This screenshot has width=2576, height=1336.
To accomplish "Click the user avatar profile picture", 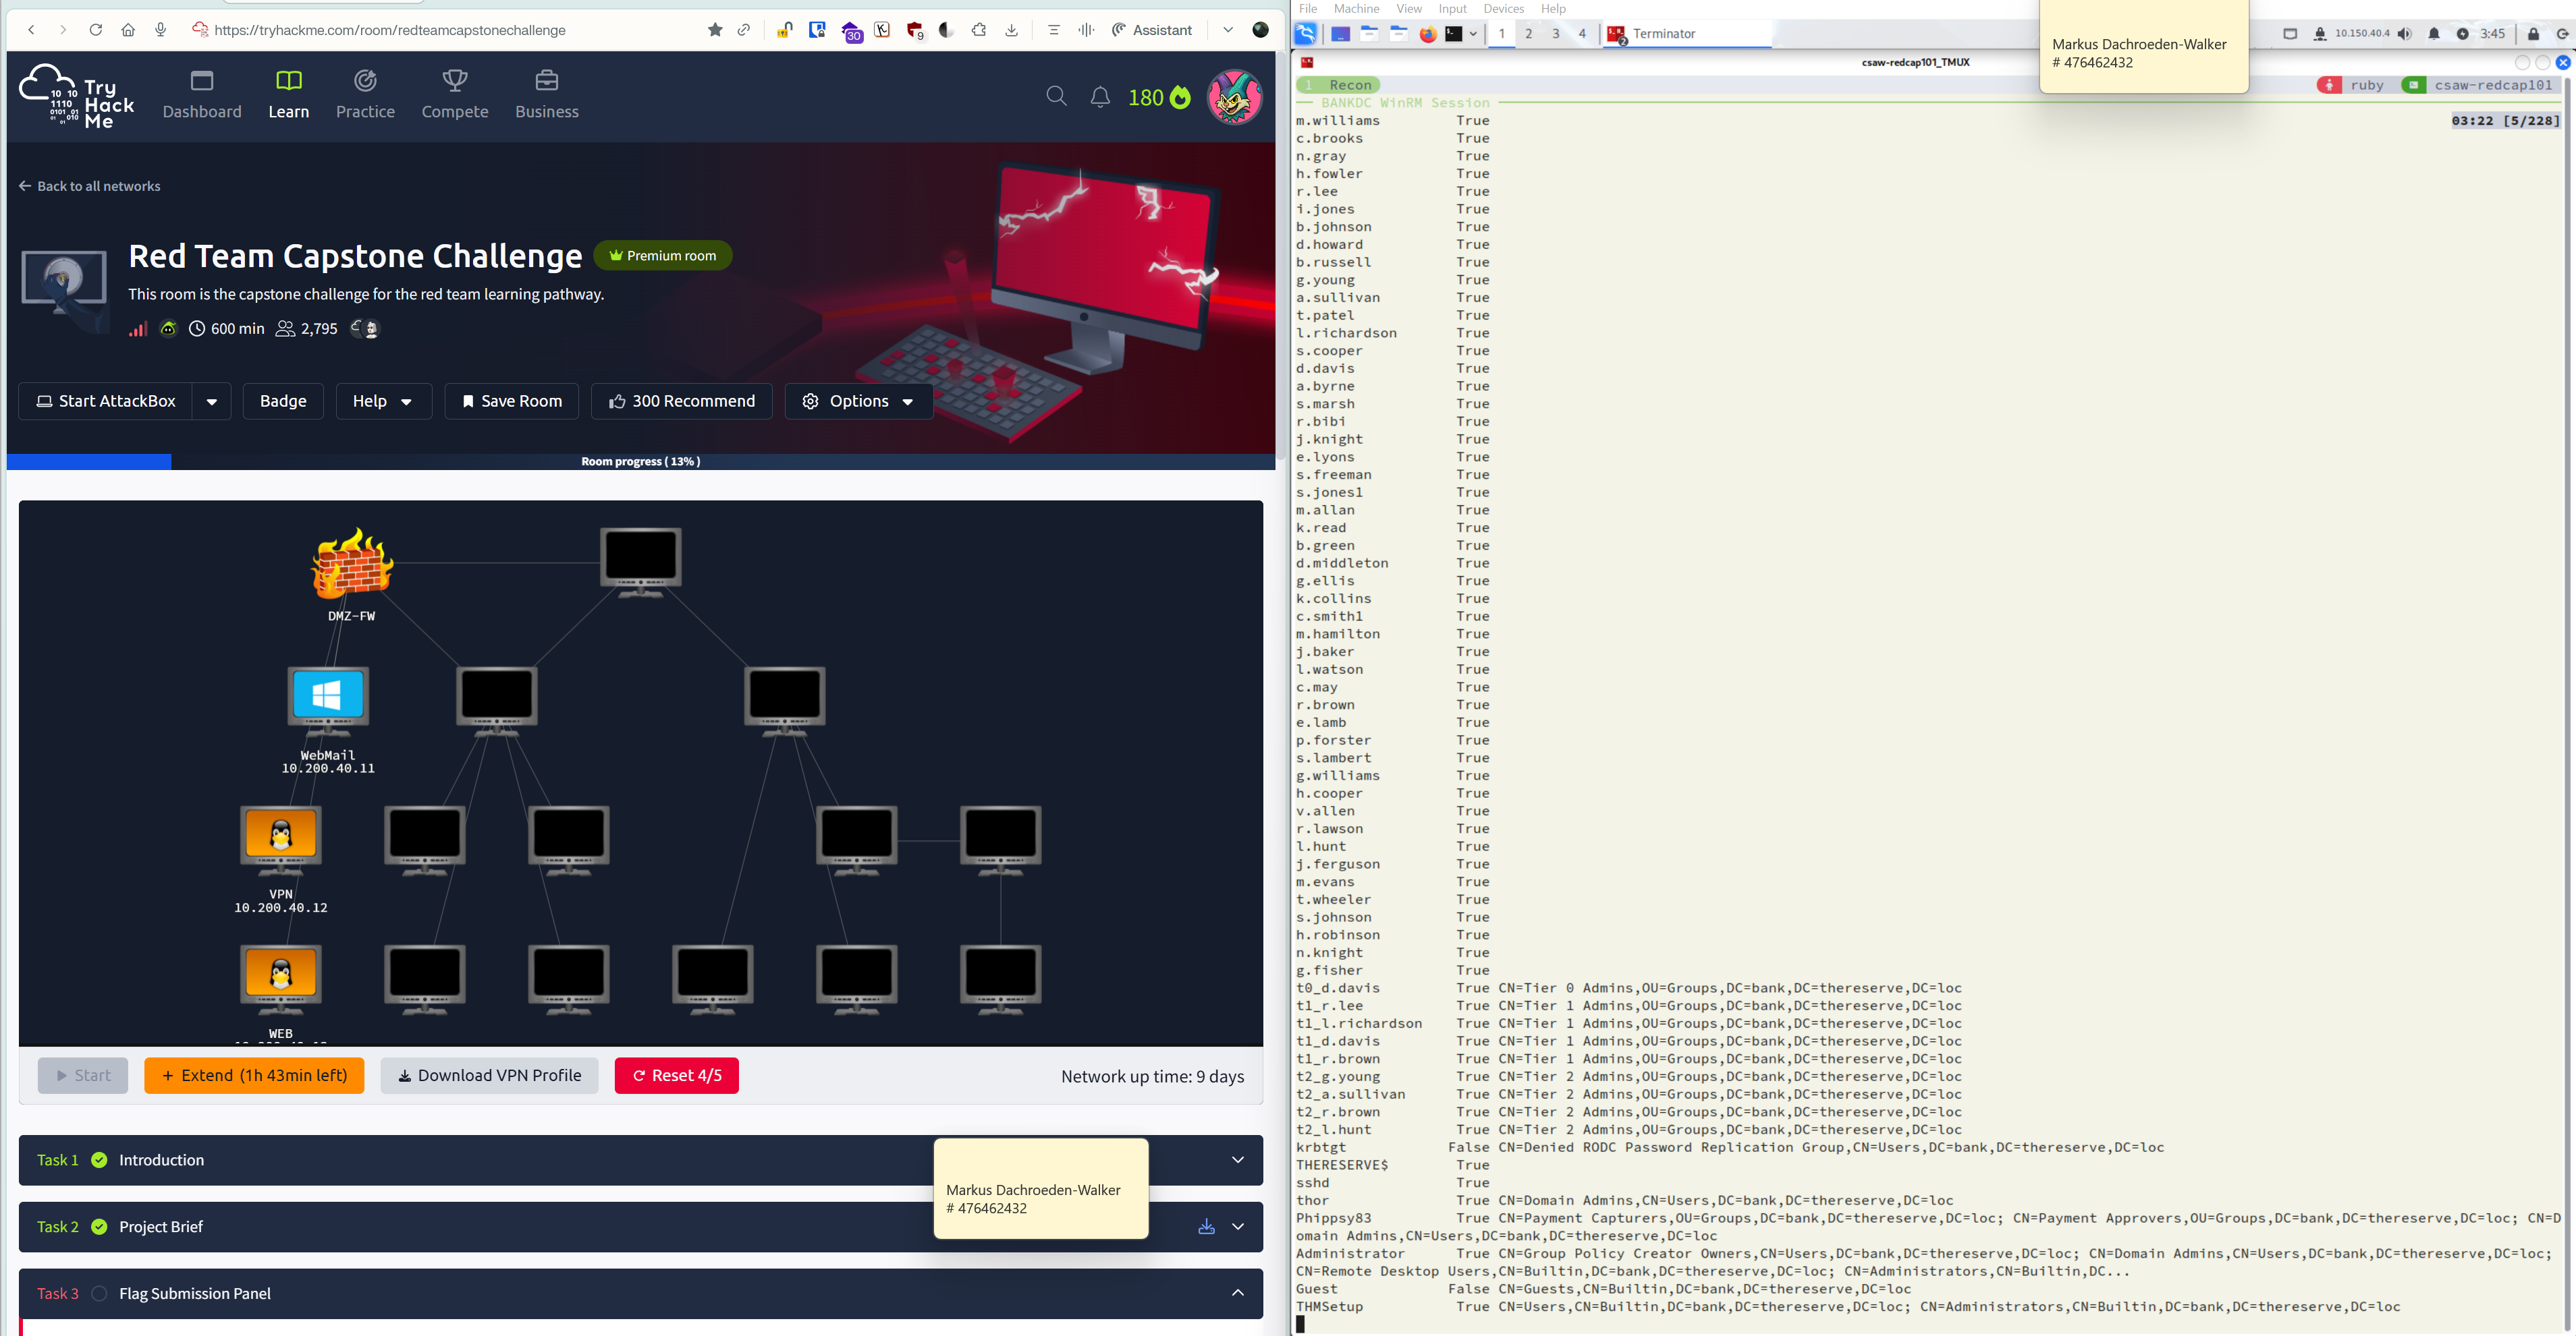I will 1234,97.
